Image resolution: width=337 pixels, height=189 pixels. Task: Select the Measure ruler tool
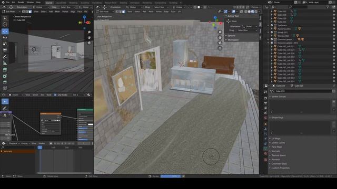5,63
